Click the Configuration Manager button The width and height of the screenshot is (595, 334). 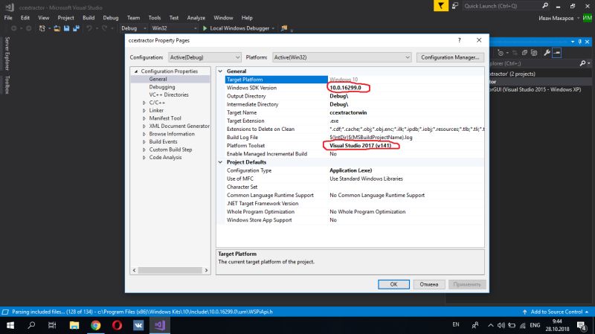[450, 57]
